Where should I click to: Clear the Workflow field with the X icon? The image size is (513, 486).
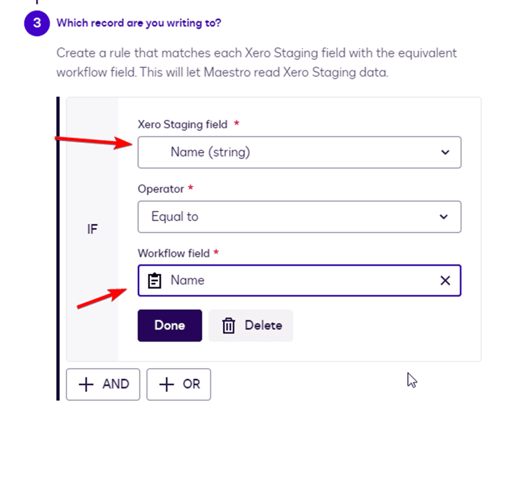pyautogui.click(x=445, y=281)
